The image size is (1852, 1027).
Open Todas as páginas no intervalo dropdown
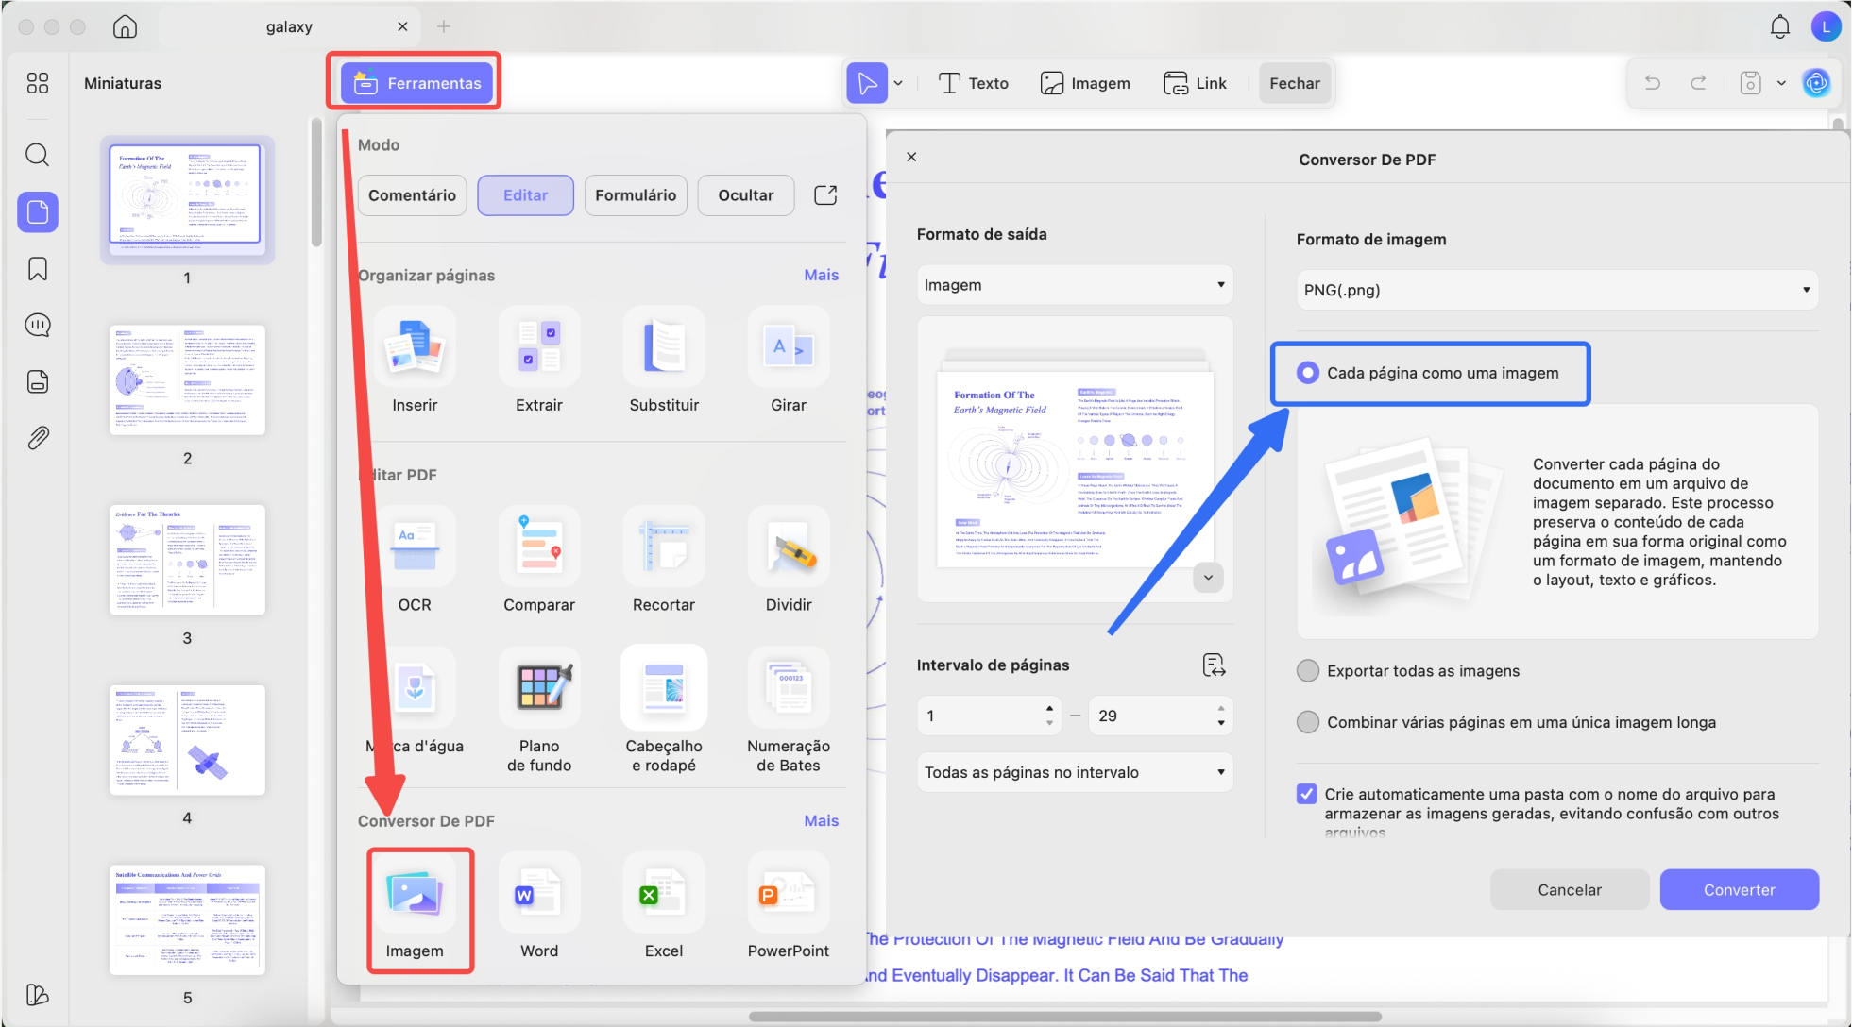[1074, 772]
